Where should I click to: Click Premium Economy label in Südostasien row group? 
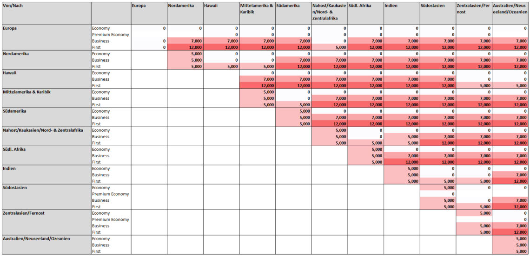(111, 194)
